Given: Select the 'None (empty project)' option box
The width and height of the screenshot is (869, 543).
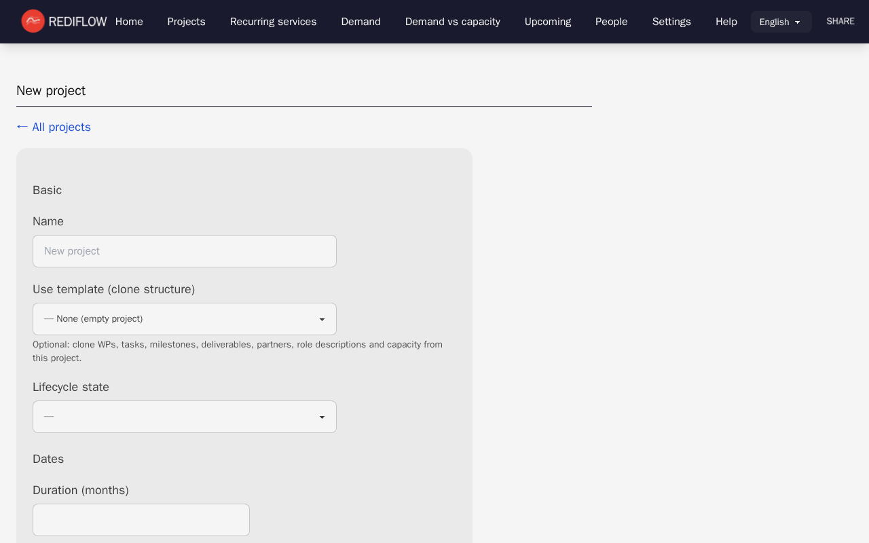Looking at the screenshot, I should point(170,319).
